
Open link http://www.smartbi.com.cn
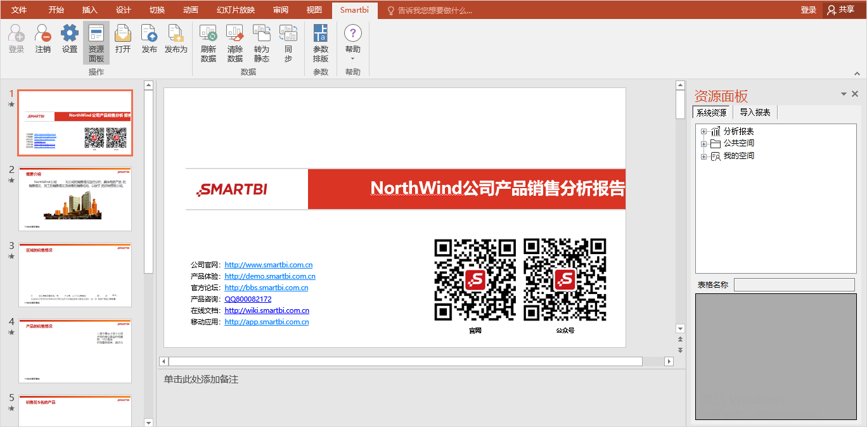pos(269,265)
